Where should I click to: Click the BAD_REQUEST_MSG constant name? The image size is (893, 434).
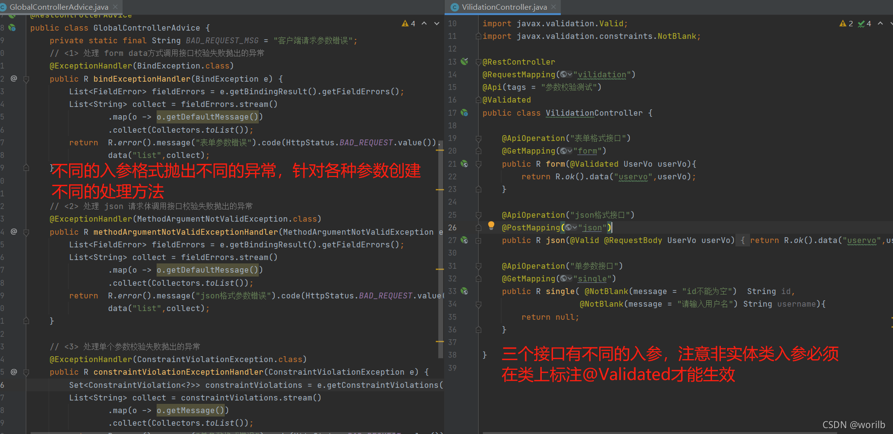pos(222,40)
